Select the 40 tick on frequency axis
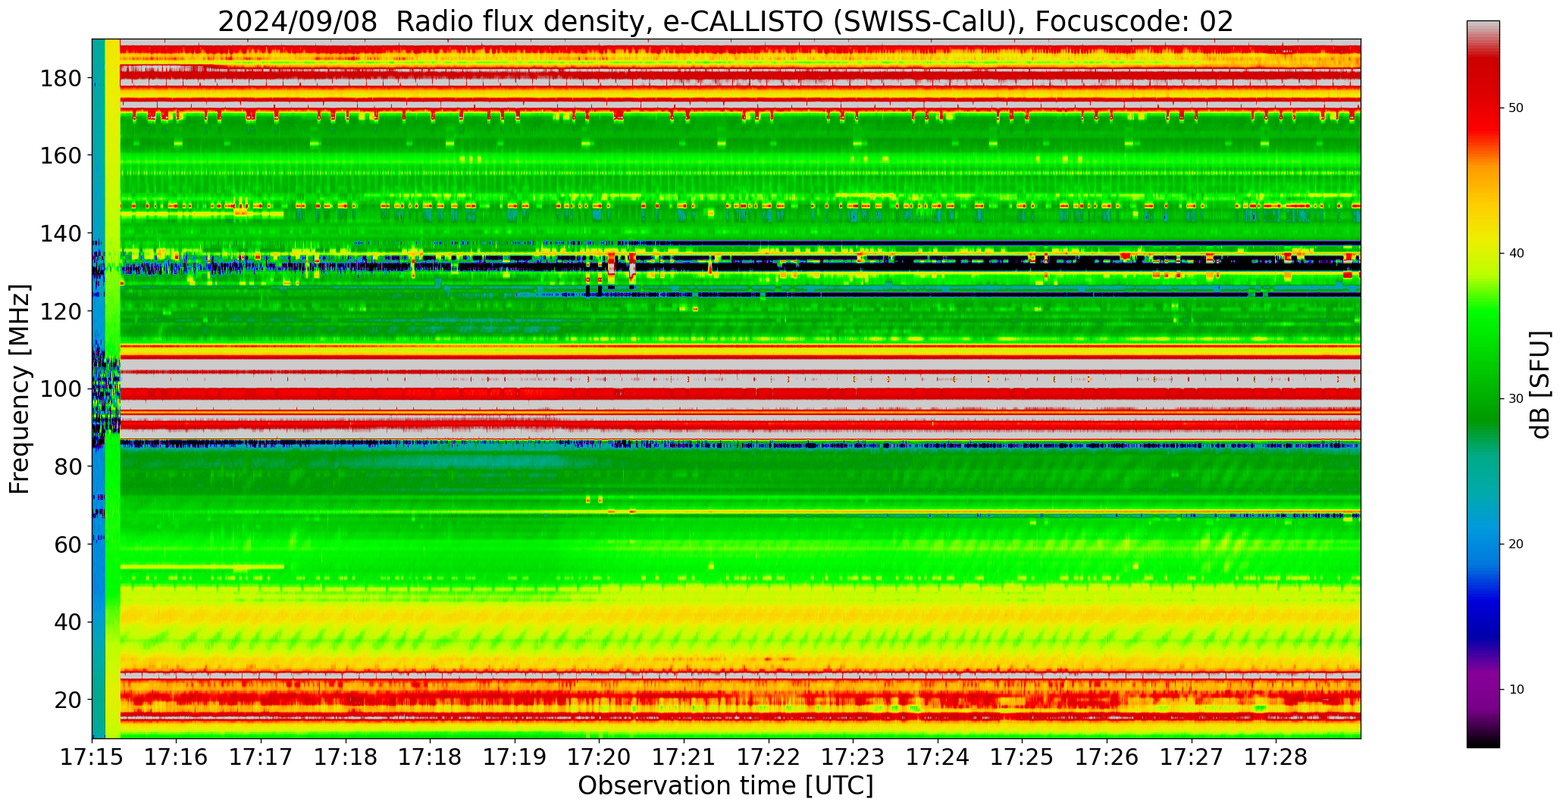Screen dimensions: 1563x808 (x=69, y=622)
